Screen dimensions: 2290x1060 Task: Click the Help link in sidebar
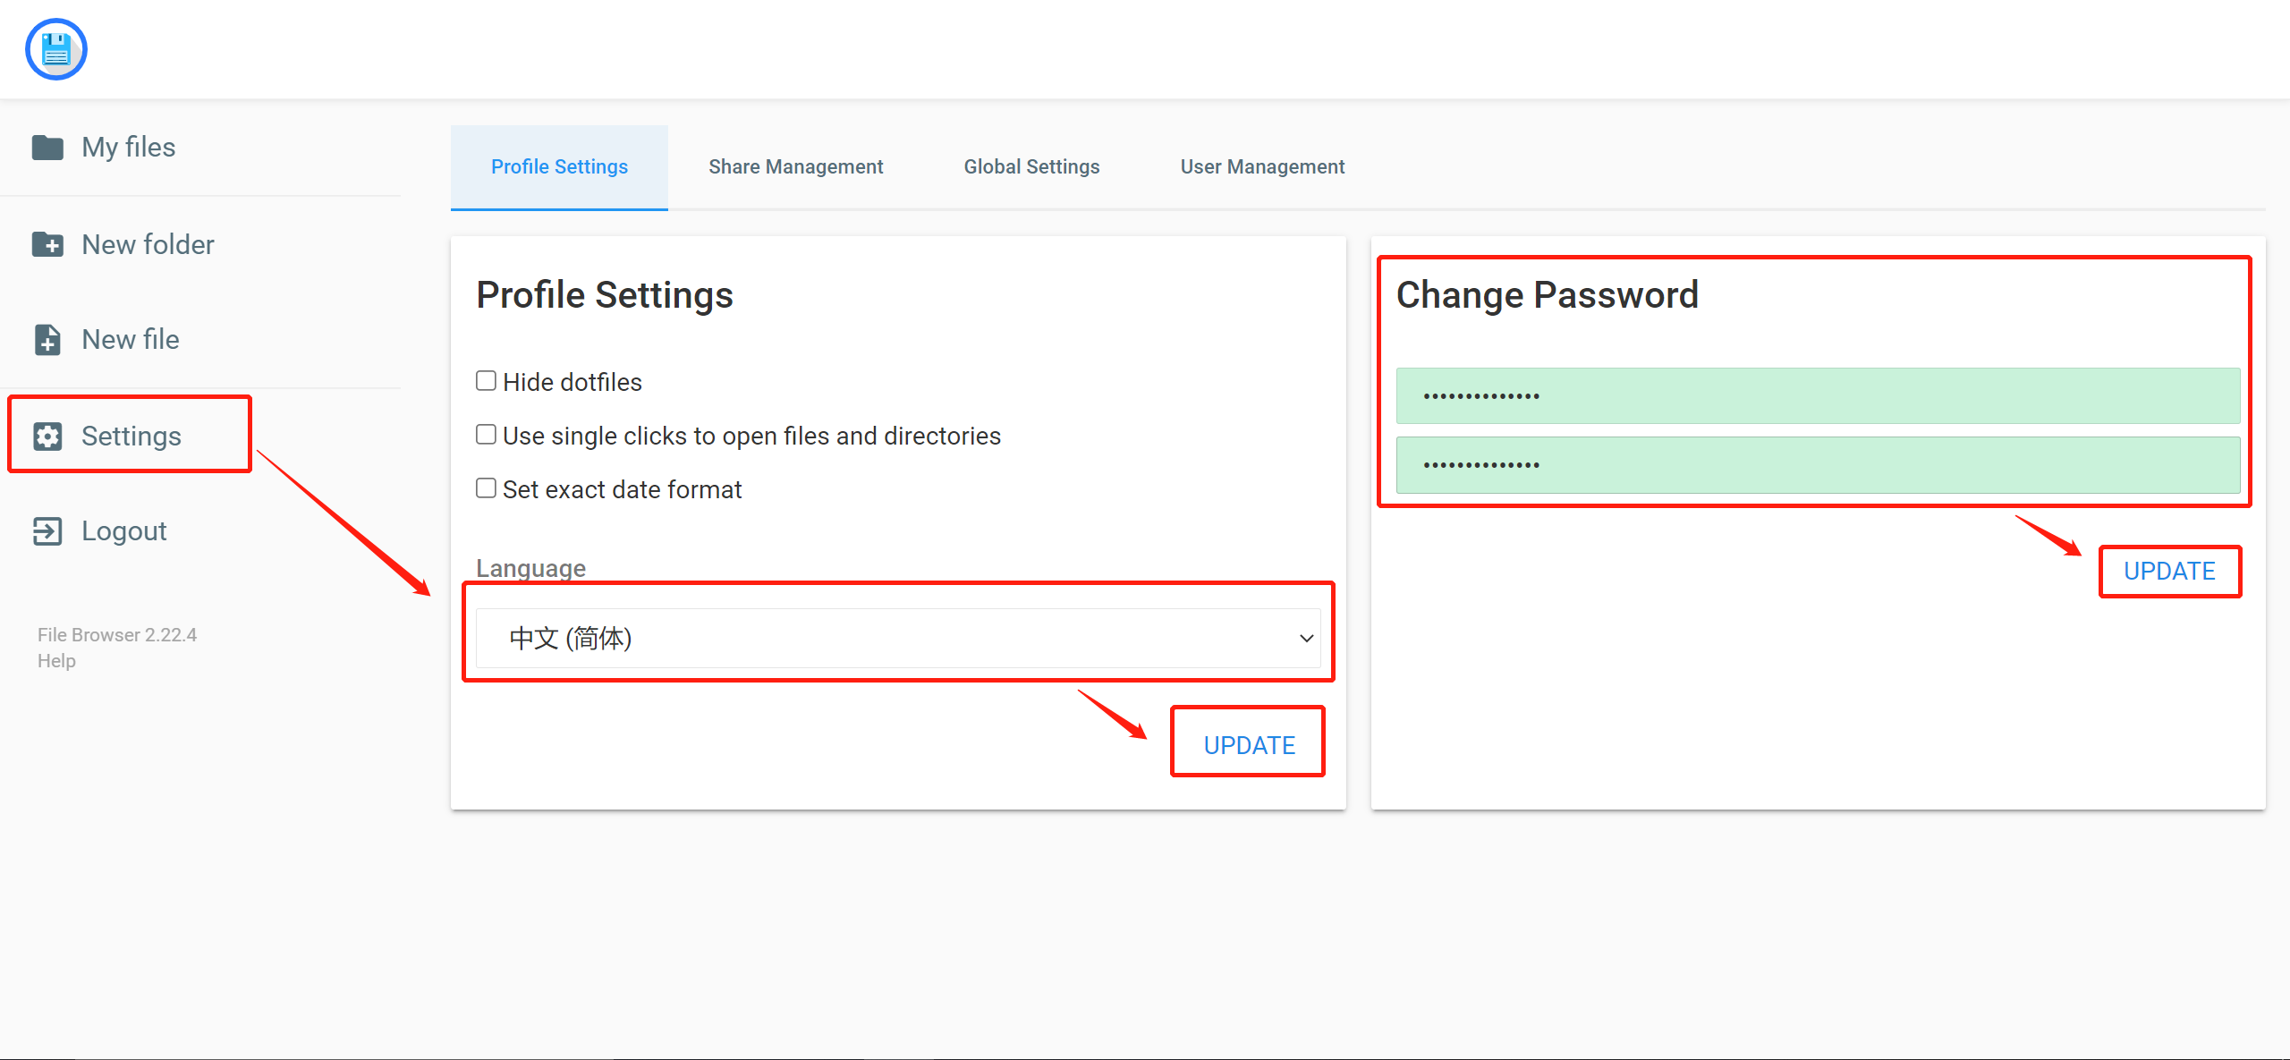(x=56, y=661)
